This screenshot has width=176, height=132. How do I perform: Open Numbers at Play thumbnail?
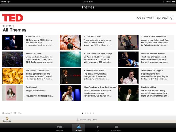point(128,93)
